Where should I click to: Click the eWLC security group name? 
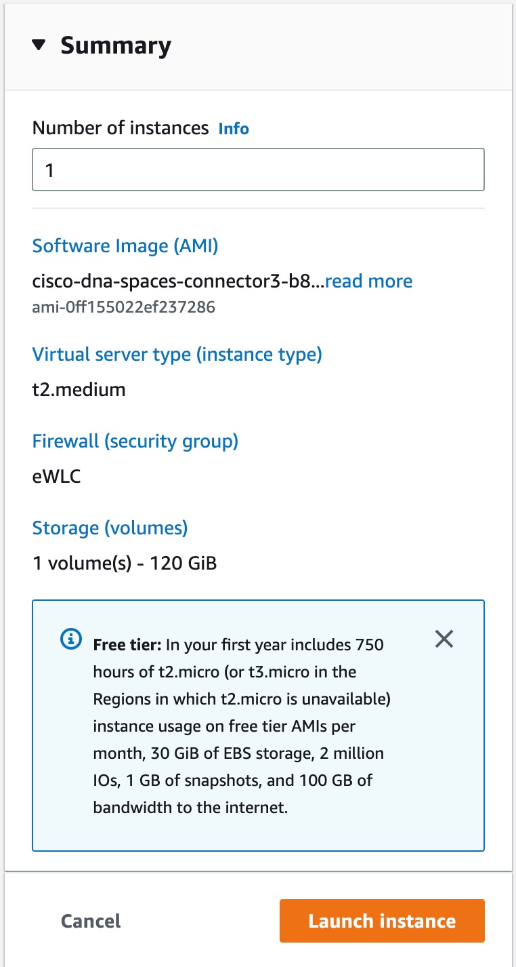click(56, 477)
